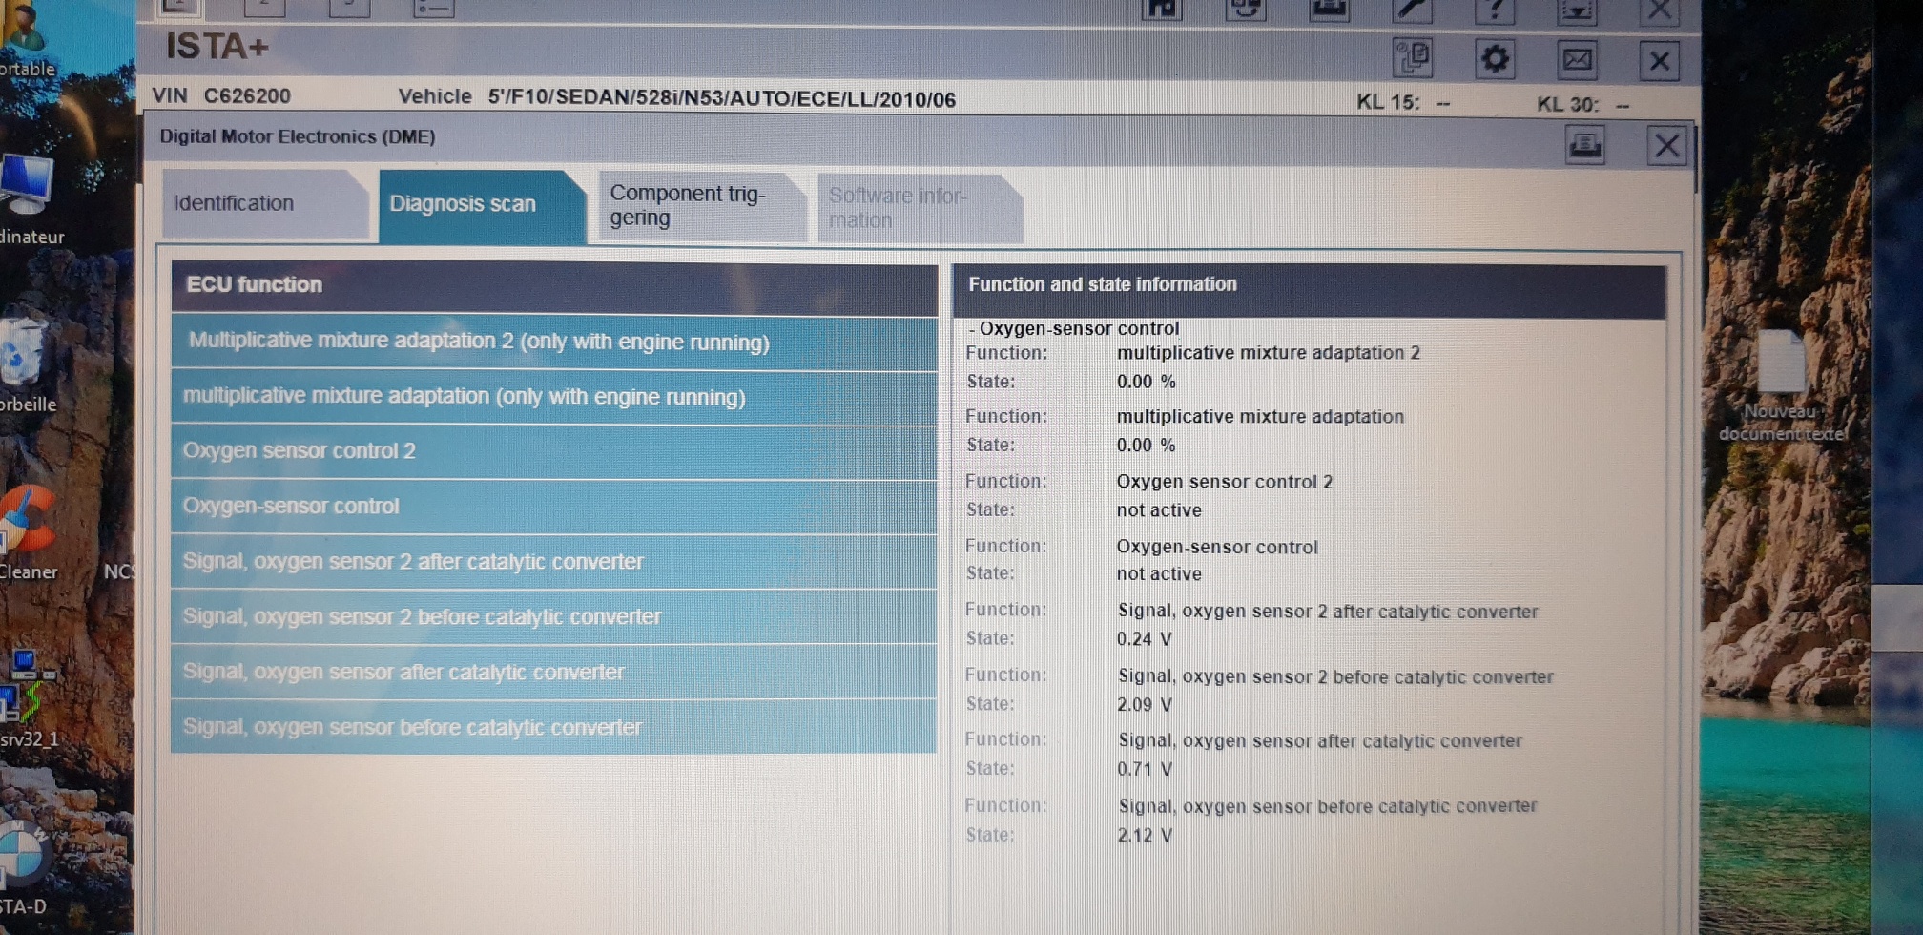This screenshot has height=935, width=1923.
Task: Select Signal, oxygen sensor 2 after catalytic converter row
Action: pyautogui.click(x=553, y=562)
